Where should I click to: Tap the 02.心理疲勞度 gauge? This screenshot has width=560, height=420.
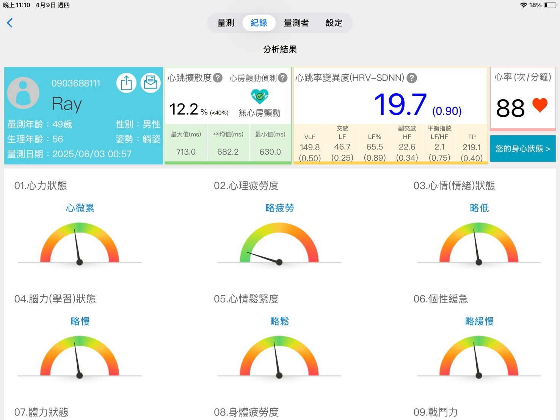point(279,244)
